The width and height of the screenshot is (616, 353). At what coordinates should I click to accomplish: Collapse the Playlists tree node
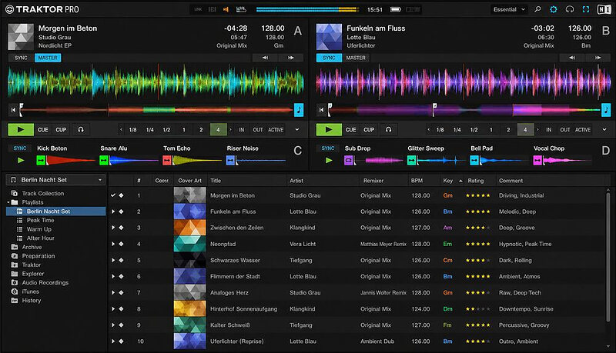8,202
